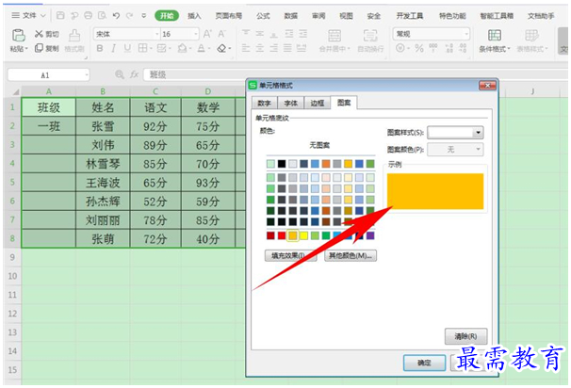Choose the 无图案 option
Viewport: 571px width, 388px height.
pyautogui.click(x=319, y=145)
